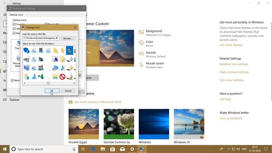The width and height of the screenshot is (272, 153).
Task: Choose the green and blue share nodes icon
Action: pos(41,76)
